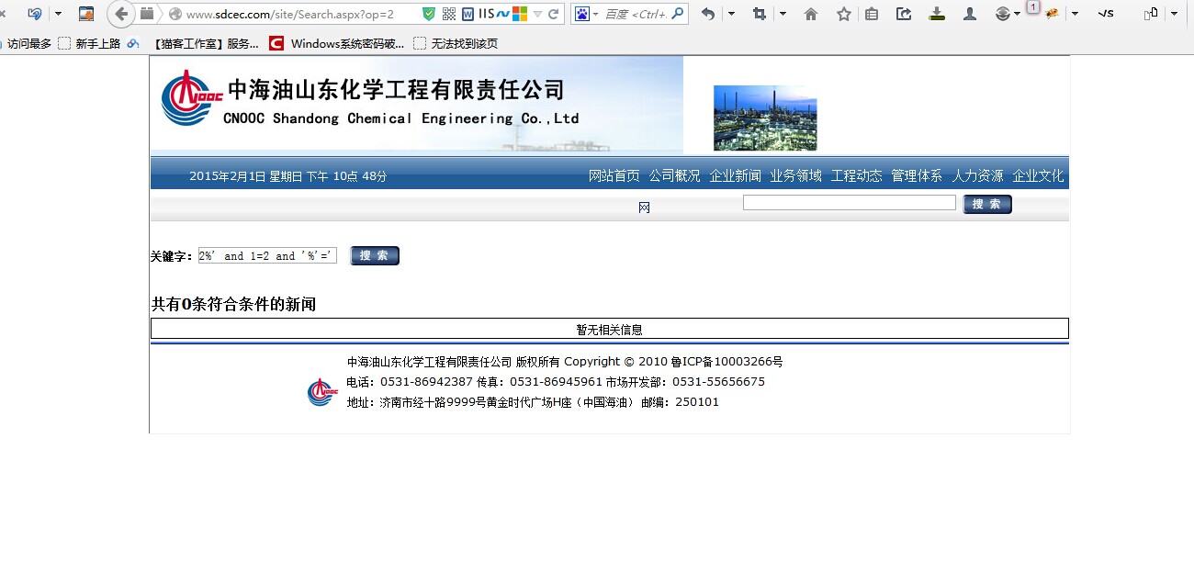Viewport: 1194px width, 573px height.
Task: Open 管理体系 navigation item
Action: coord(917,176)
